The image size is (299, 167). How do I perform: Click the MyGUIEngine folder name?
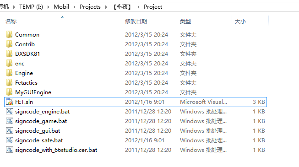[33, 92]
